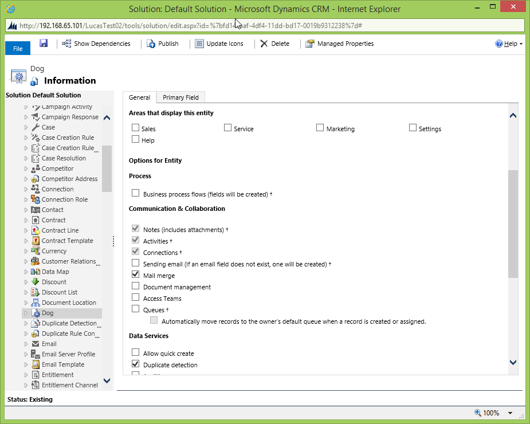
Task: Click the Discount List icon
Action: 36,292
